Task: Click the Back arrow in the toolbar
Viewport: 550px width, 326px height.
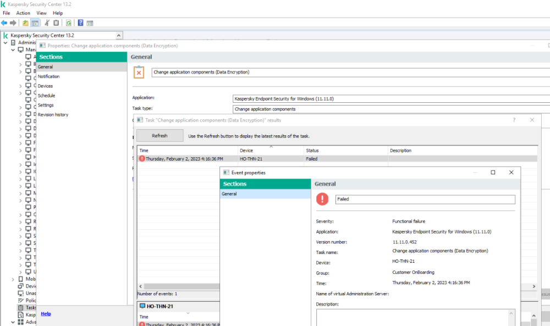Action: pyautogui.click(x=4, y=23)
